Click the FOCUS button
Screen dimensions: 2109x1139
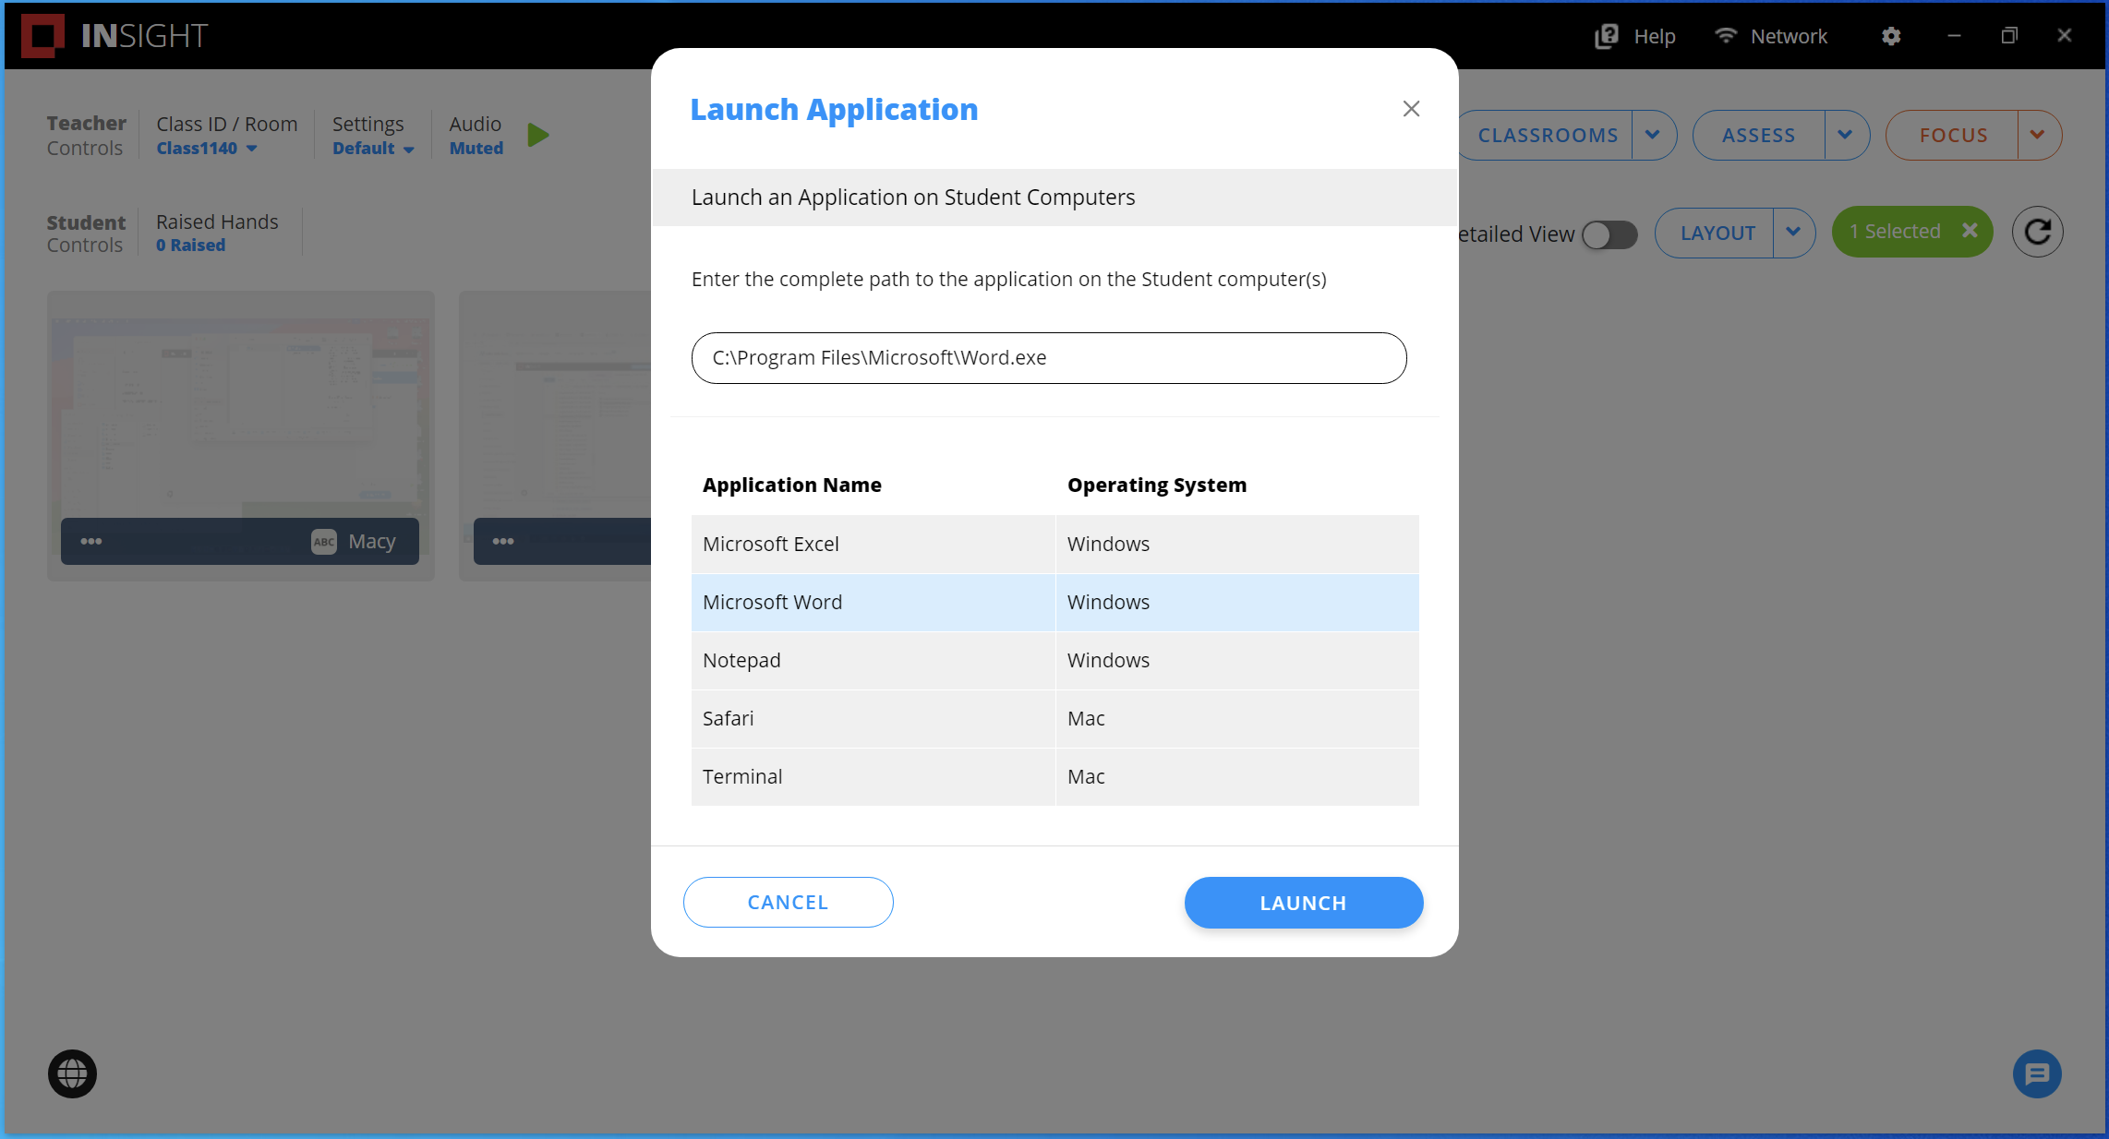pyautogui.click(x=1953, y=135)
